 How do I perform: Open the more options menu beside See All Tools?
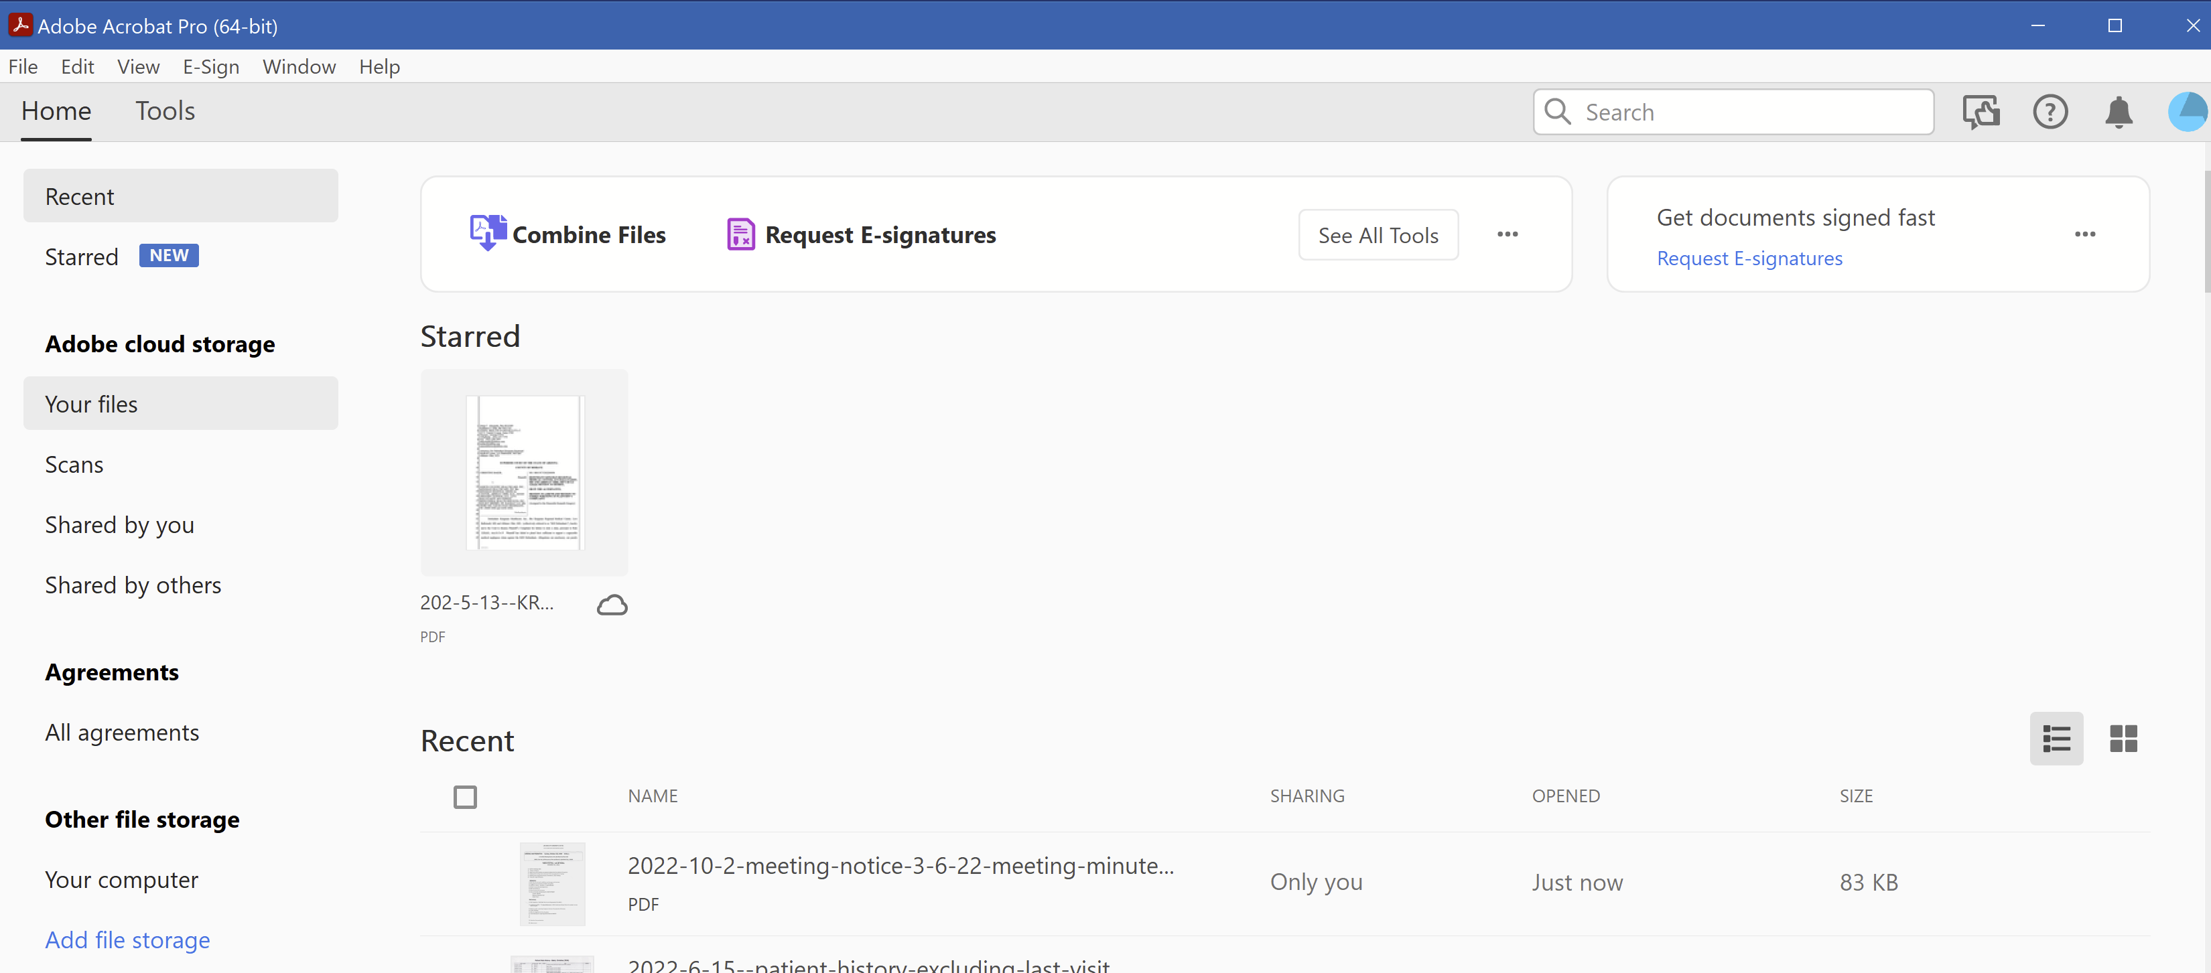[x=1507, y=234]
